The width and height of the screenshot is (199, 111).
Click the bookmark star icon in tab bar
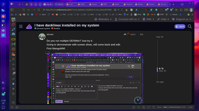(19, 4)
